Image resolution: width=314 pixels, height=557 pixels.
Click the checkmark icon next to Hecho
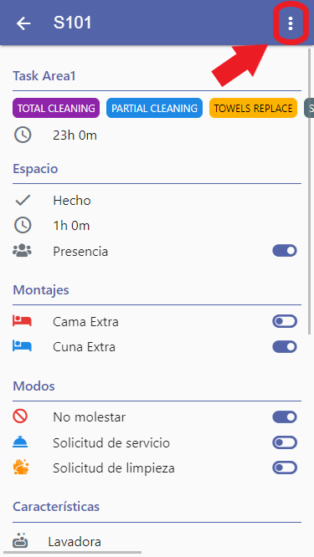click(x=23, y=201)
